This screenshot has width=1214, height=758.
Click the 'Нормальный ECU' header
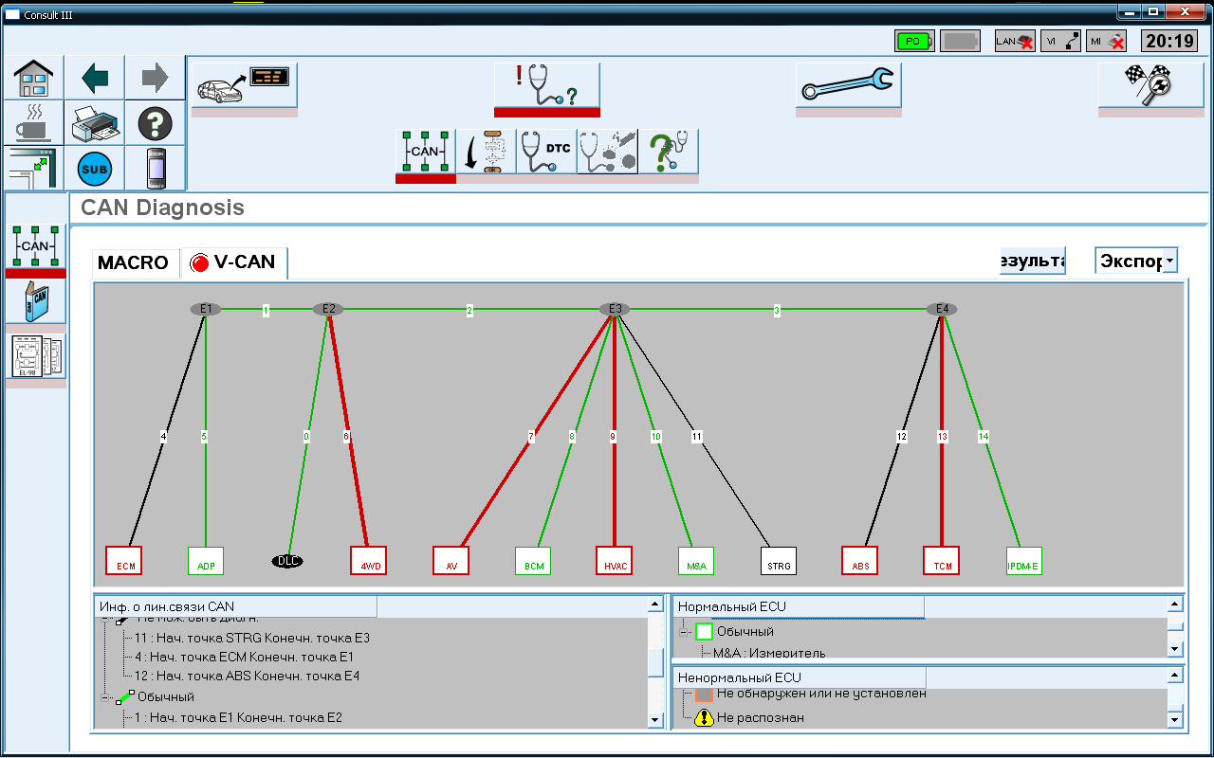point(799,606)
